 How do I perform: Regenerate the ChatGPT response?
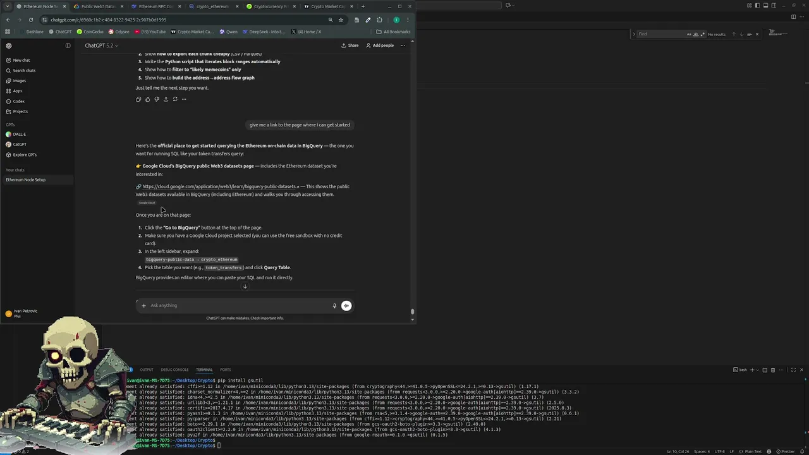pyautogui.click(x=175, y=99)
